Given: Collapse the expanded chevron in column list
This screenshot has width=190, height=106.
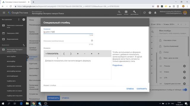Looking at the screenshot, I should coord(152,73).
